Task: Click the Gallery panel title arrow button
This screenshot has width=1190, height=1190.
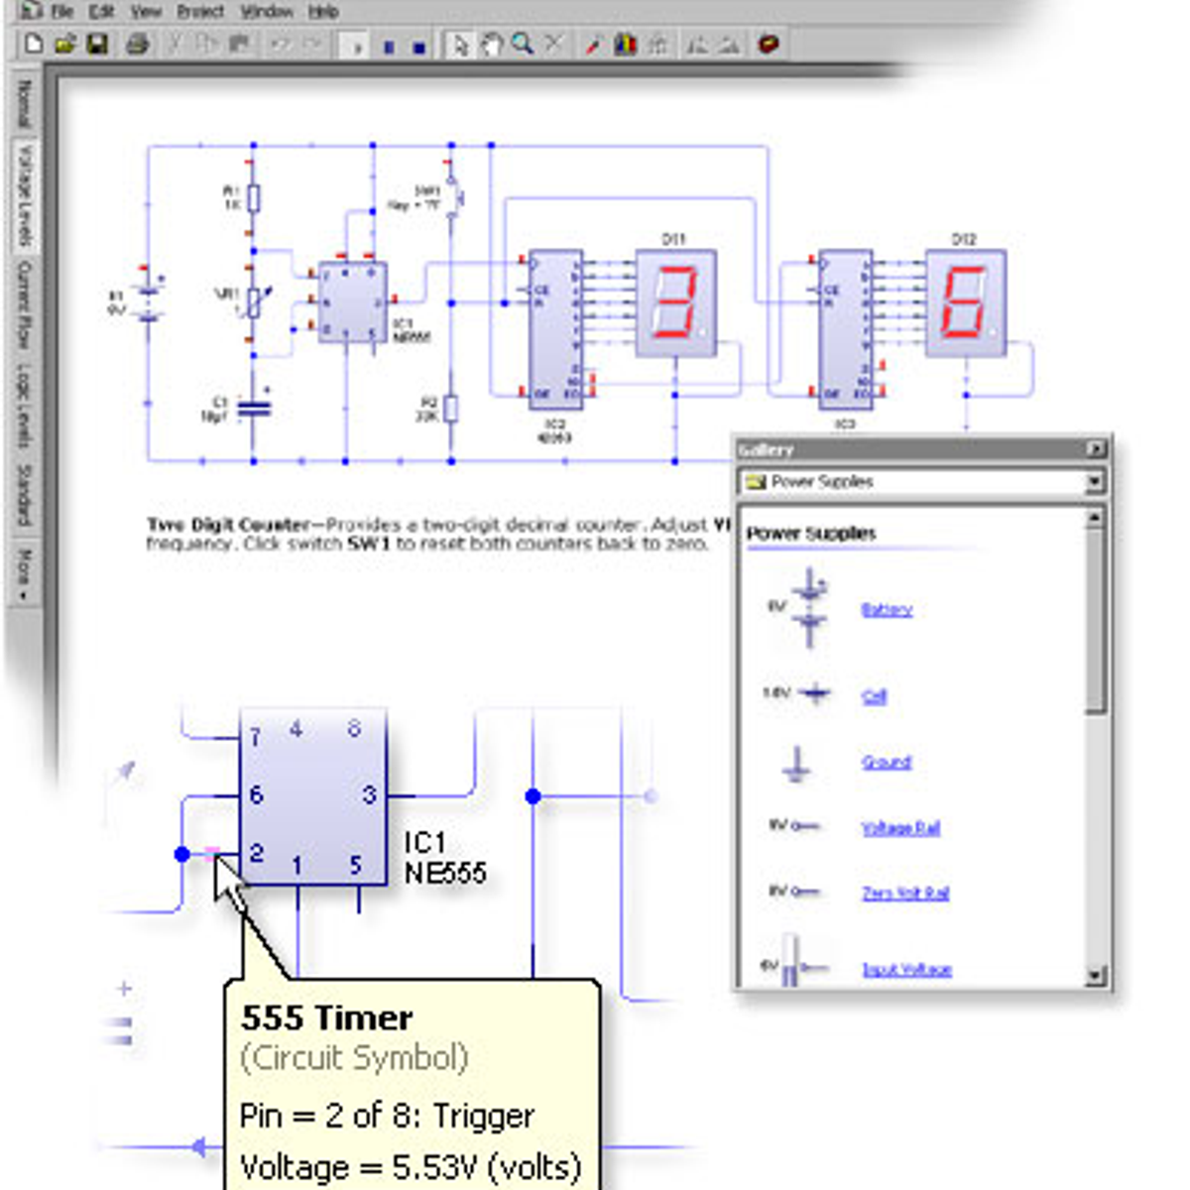Action: pyautogui.click(x=1095, y=449)
